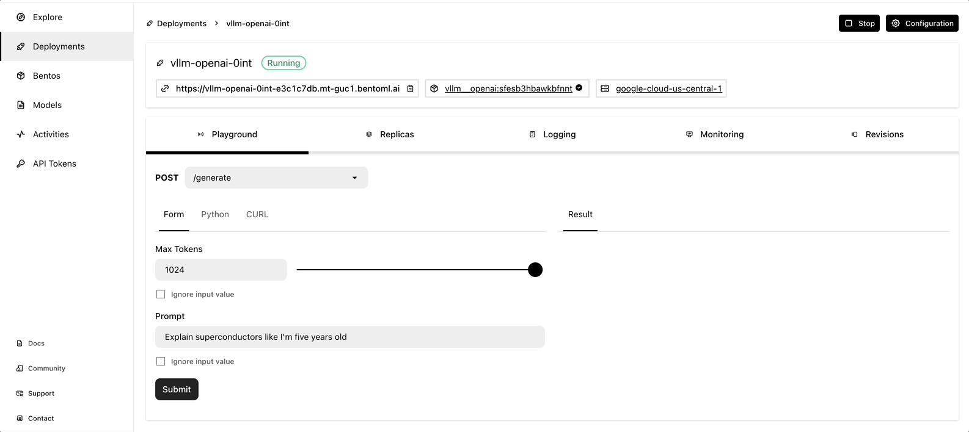Screen dimensions: 969x432
Task: Submit the prompt form
Action: 177,389
